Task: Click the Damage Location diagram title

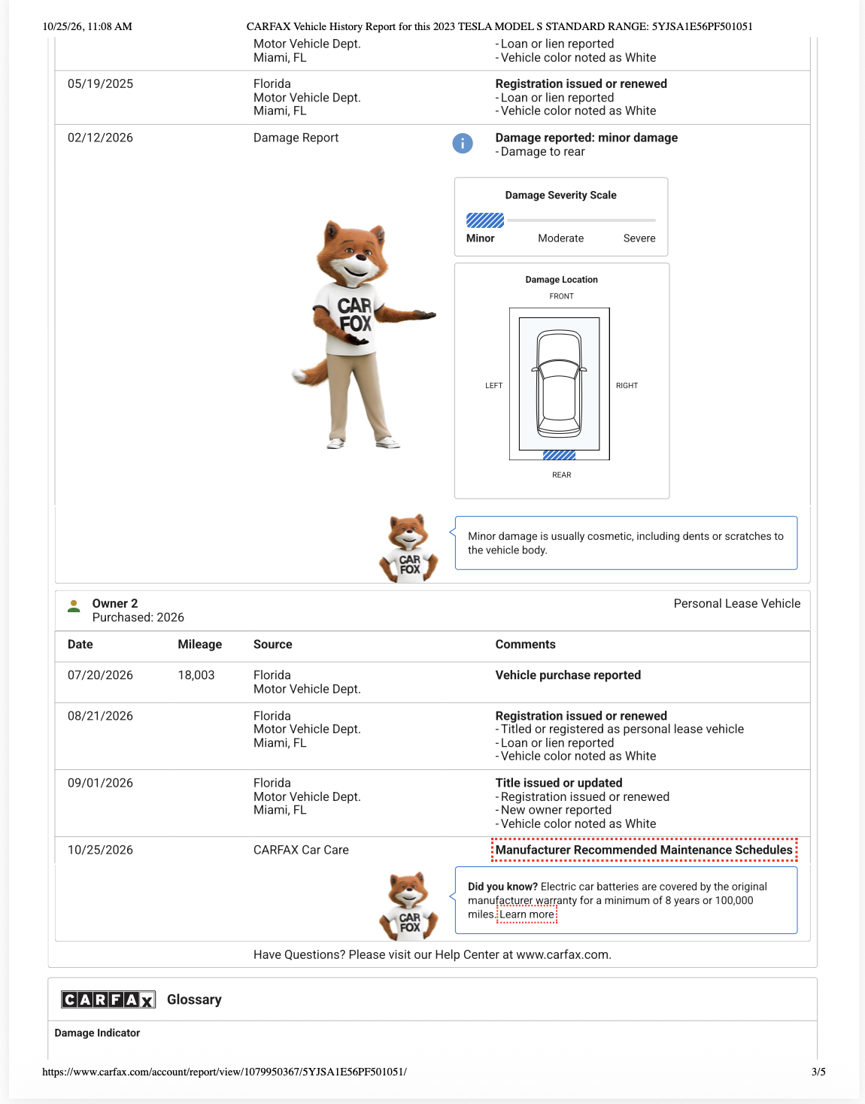Action: click(562, 280)
